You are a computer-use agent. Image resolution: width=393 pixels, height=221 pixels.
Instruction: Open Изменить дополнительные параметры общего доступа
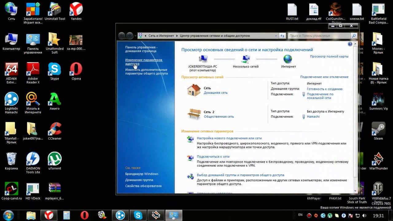click(146, 72)
